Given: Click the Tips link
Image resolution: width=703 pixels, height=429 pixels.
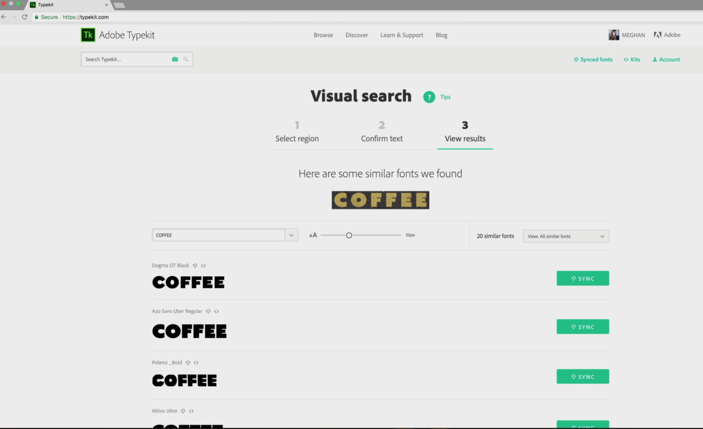Looking at the screenshot, I should click(445, 97).
